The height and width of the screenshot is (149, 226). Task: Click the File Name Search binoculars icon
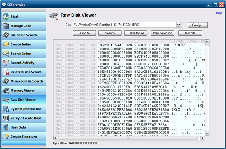pyautogui.click(x=6, y=35)
